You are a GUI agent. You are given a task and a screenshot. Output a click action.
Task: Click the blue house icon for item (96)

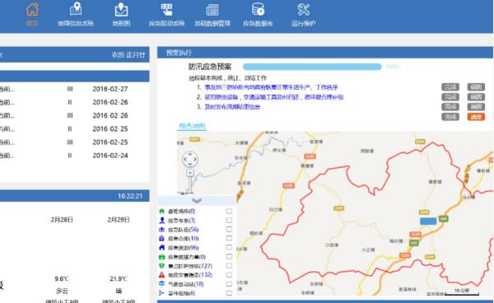[x=161, y=248]
